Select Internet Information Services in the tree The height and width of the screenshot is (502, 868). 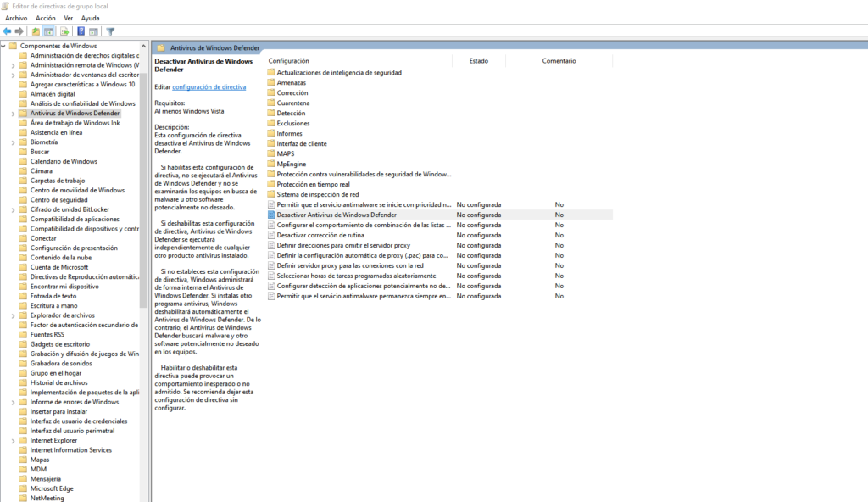pos(71,450)
